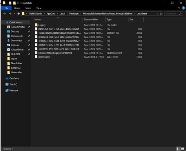Open the address bar history dropdown
The height and width of the screenshot is (151, 186).
pyautogui.click(x=157, y=14)
